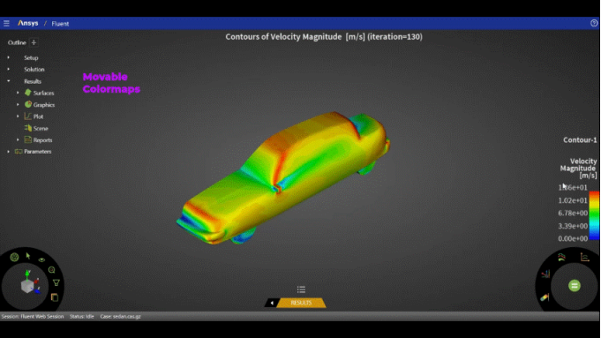Screen dimensions: 601x338
Task: Click the pathlines icon in the results dial
Action: (x=561, y=257)
